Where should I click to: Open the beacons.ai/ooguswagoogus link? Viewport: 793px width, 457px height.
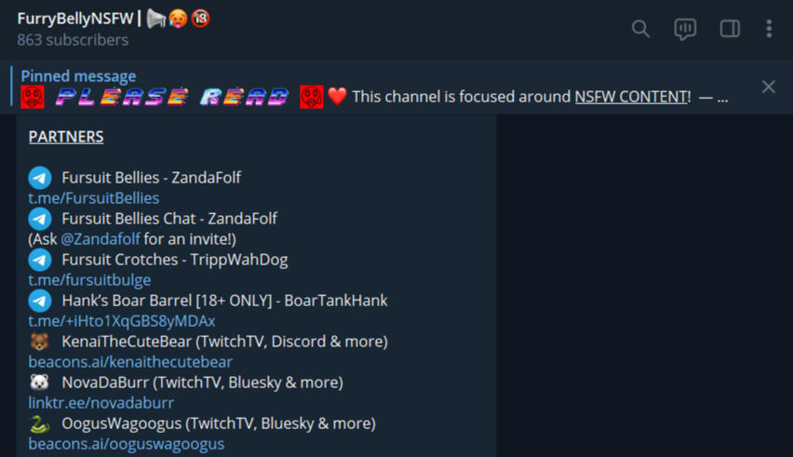point(127,444)
